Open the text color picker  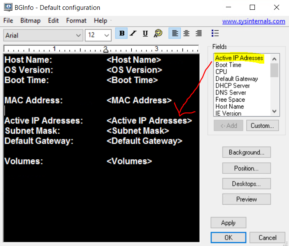click(x=158, y=34)
